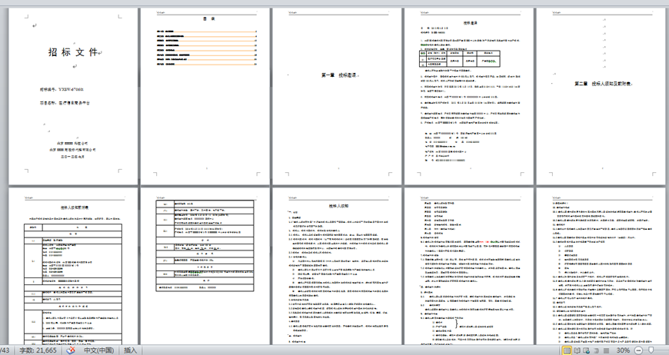669x355 pixels.
Task: Click the page number indicator ending in /43
Action: coord(5,350)
